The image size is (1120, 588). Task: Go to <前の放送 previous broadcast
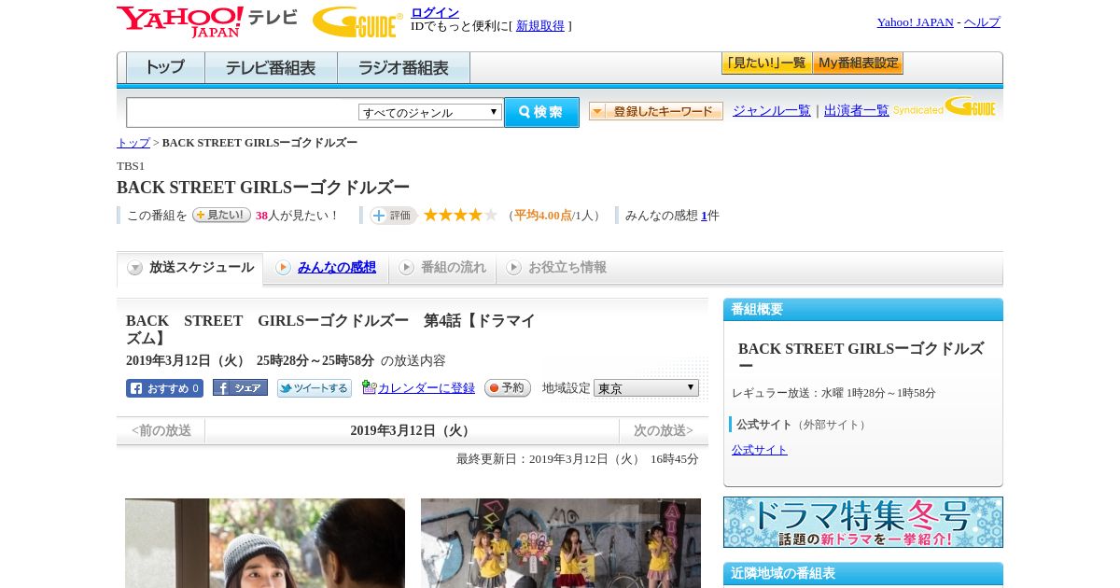161,431
